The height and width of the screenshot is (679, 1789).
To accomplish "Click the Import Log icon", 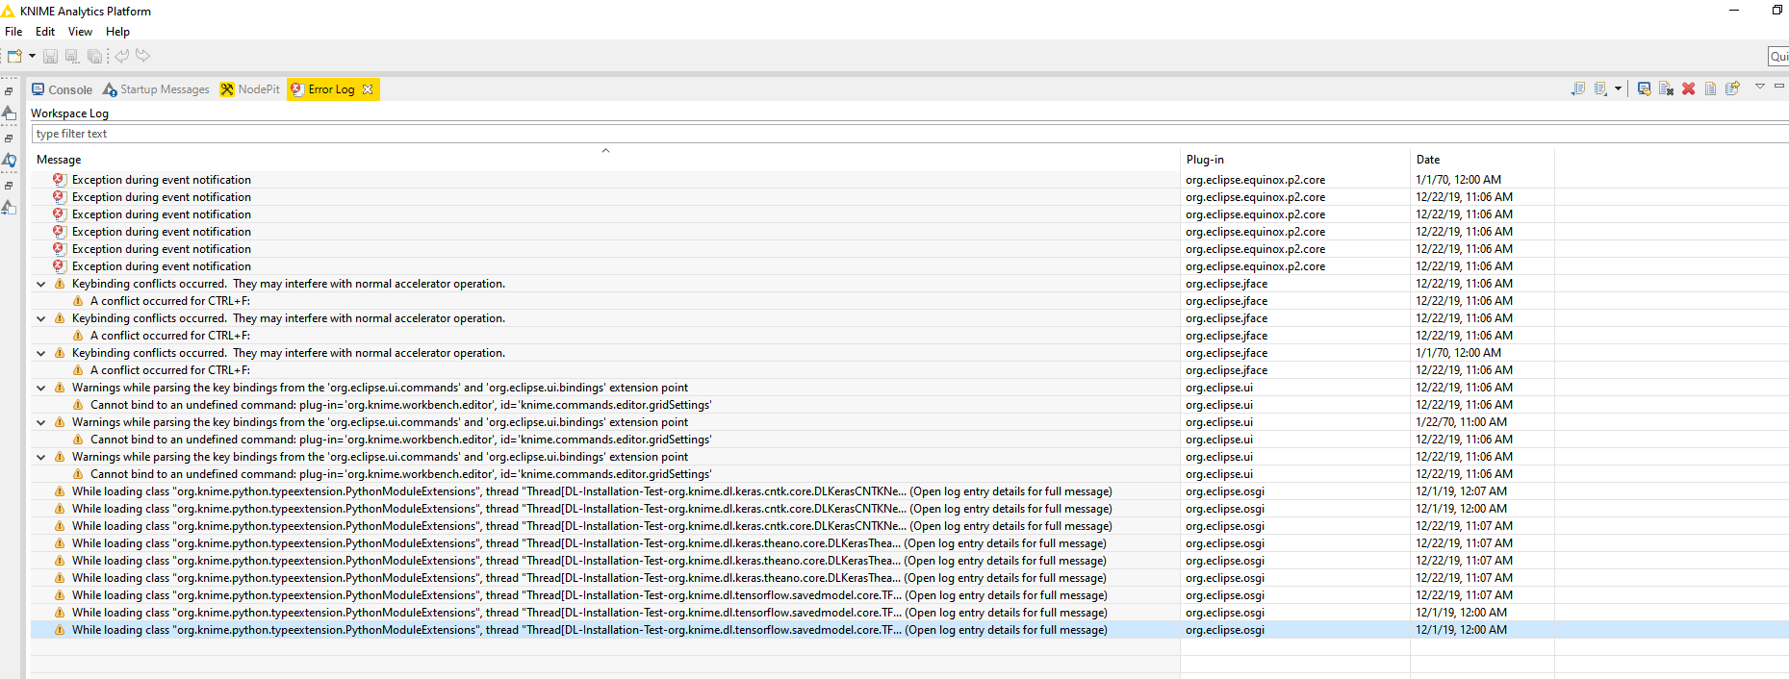I will click(x=1600, y=88).
